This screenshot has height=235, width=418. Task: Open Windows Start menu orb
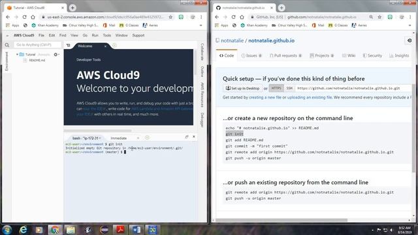pos(7,230)
